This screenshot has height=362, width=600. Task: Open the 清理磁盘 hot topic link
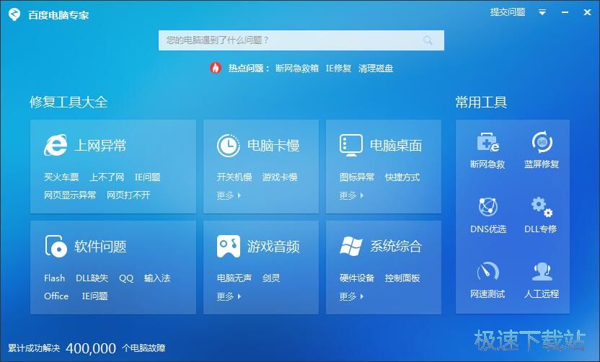(x=376, y=68)
